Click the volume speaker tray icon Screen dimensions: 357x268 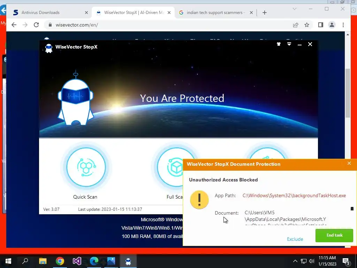(x=311, y=261)
